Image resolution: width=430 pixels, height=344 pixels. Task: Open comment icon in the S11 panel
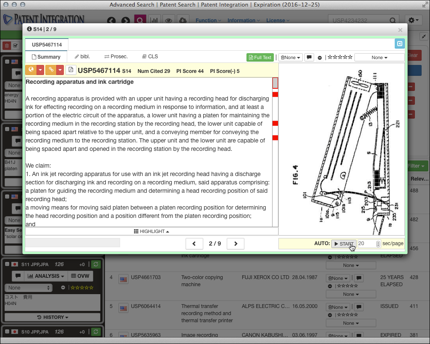pos(18,276)
